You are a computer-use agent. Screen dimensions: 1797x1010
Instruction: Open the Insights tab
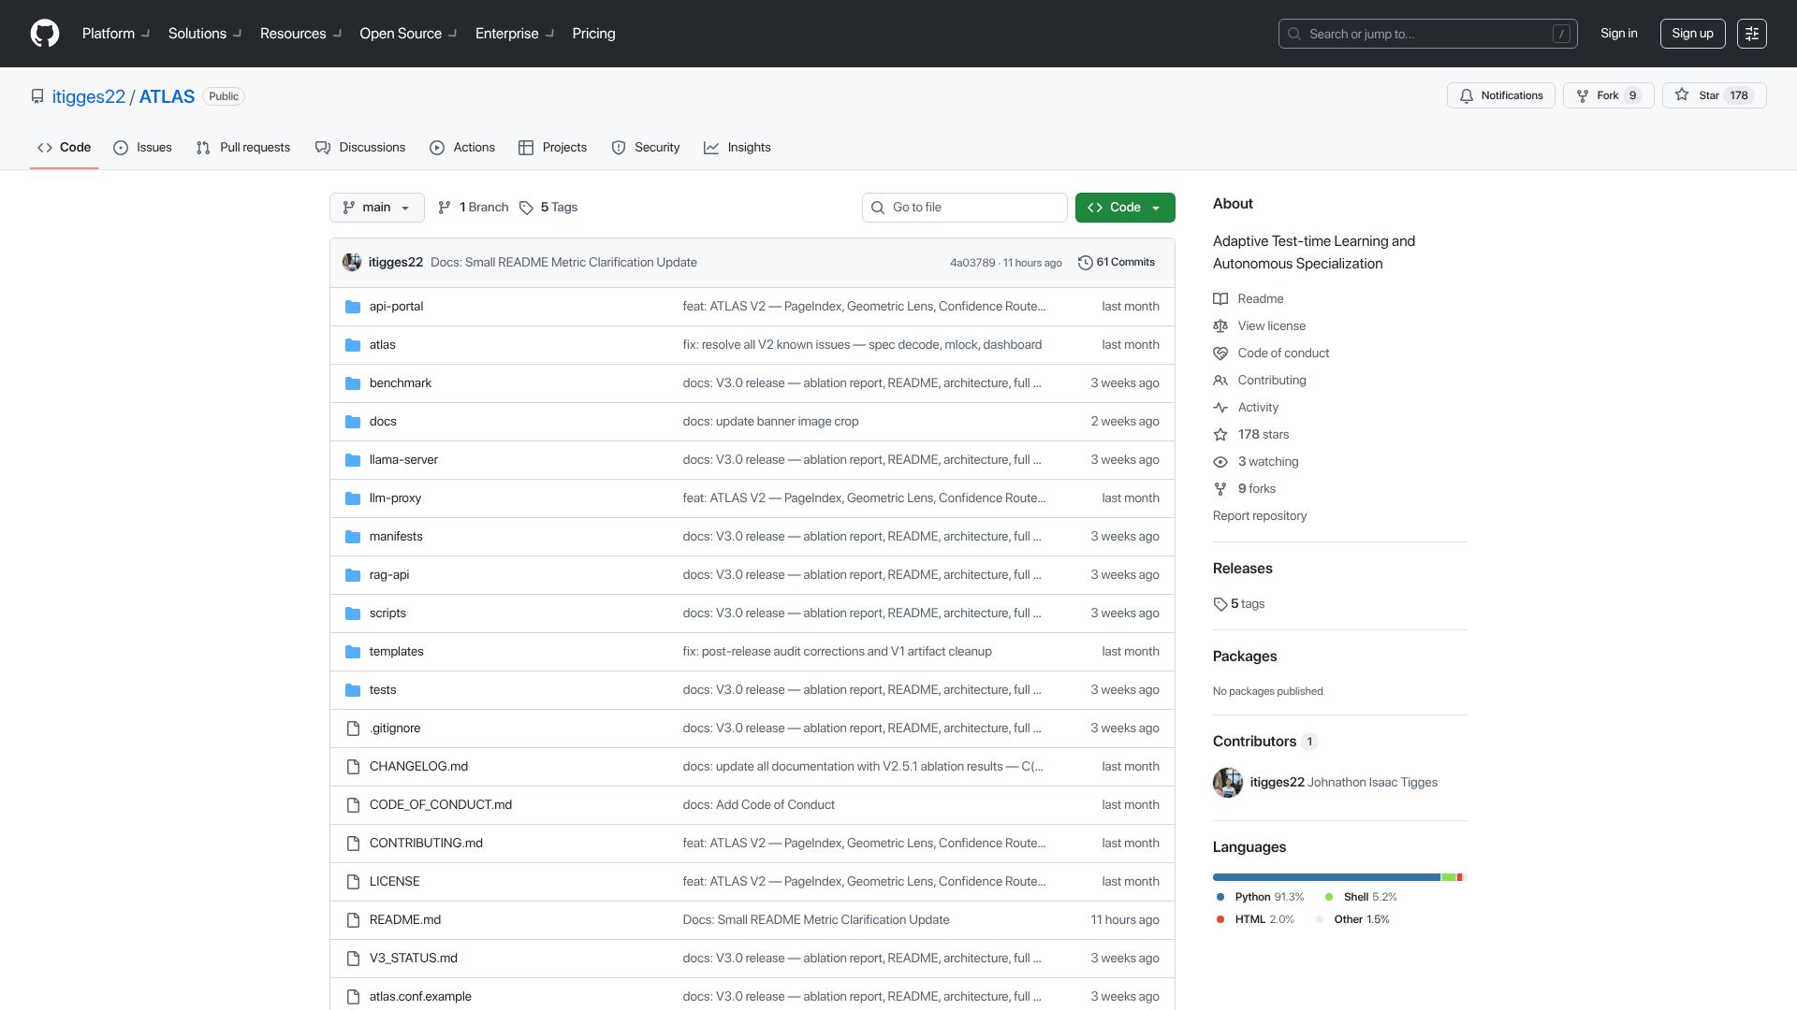(738, 148)
